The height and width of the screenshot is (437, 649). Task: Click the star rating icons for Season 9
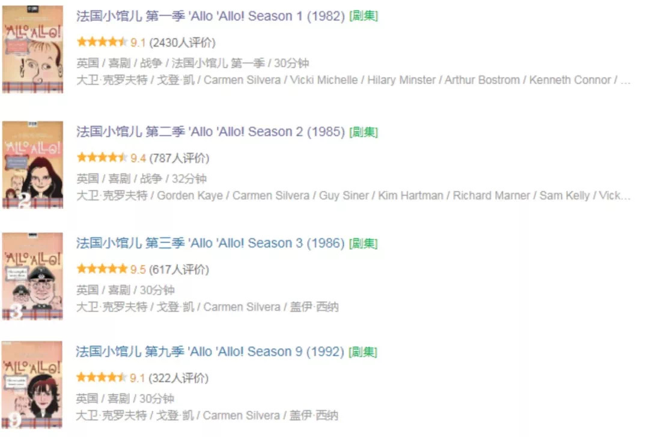(102, 378)
